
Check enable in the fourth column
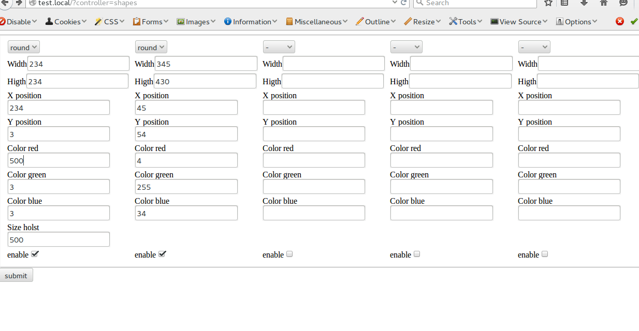(417, 254)
